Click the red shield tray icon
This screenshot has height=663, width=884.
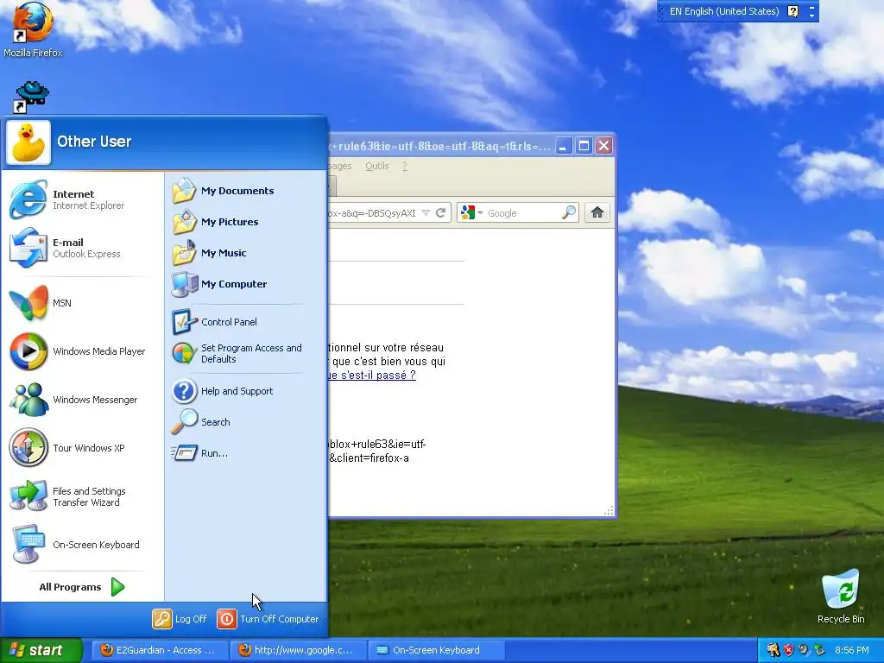(788, 650)
